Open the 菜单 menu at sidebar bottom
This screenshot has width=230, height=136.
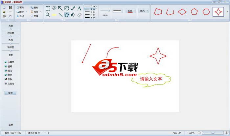[x=11, y=125]
